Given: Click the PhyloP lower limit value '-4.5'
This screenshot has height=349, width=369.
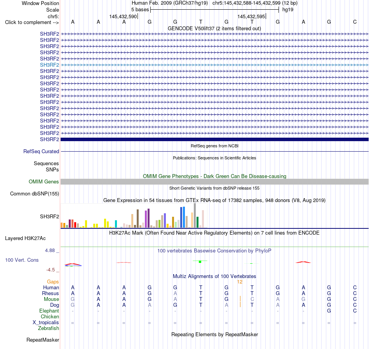Looking at the screenshot, I should (x=50, y=270).
